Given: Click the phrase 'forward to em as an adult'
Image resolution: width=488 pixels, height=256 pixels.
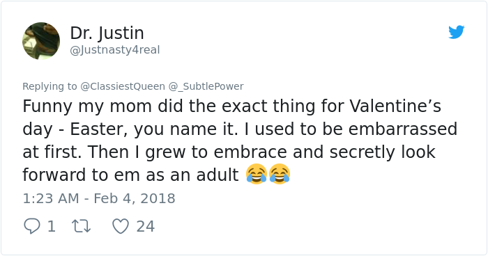Looking at the screenshot, I should coord(130,175).
